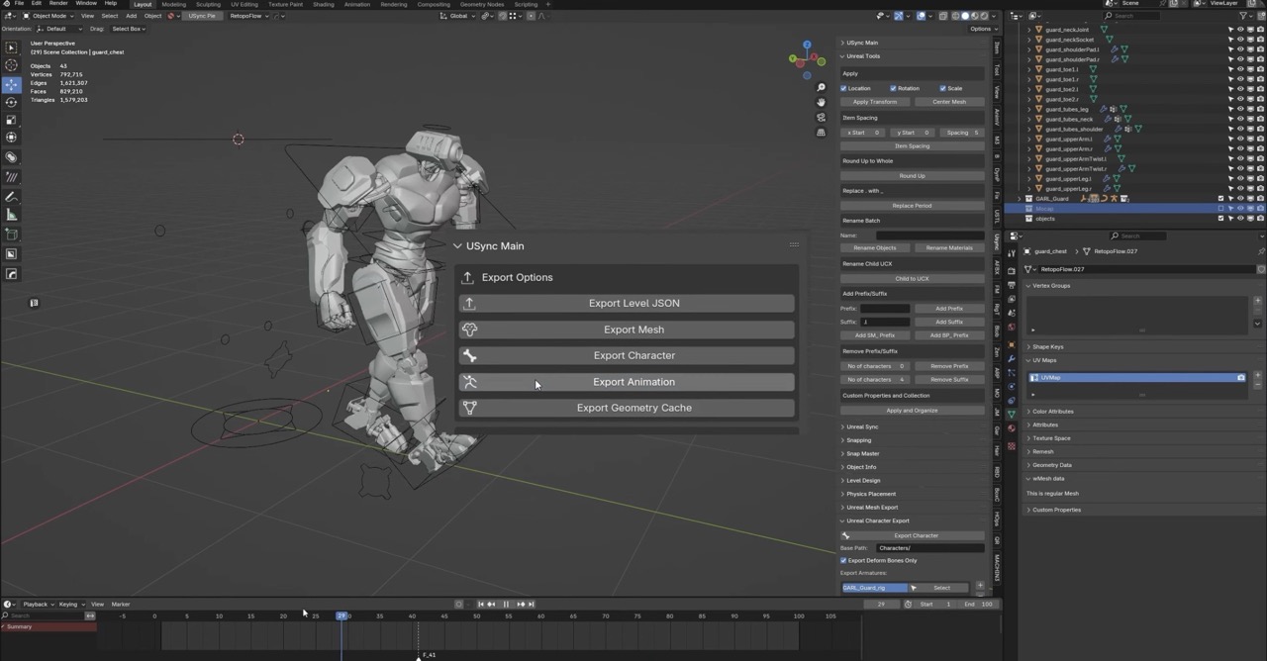1267x661 pixels.
Task: Expand the Level Design panel
Action: (x=861, y=480)
